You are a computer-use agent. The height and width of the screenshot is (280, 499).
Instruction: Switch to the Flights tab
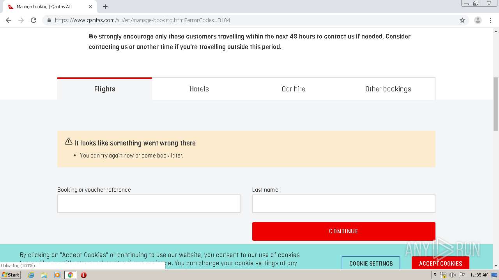104,89
